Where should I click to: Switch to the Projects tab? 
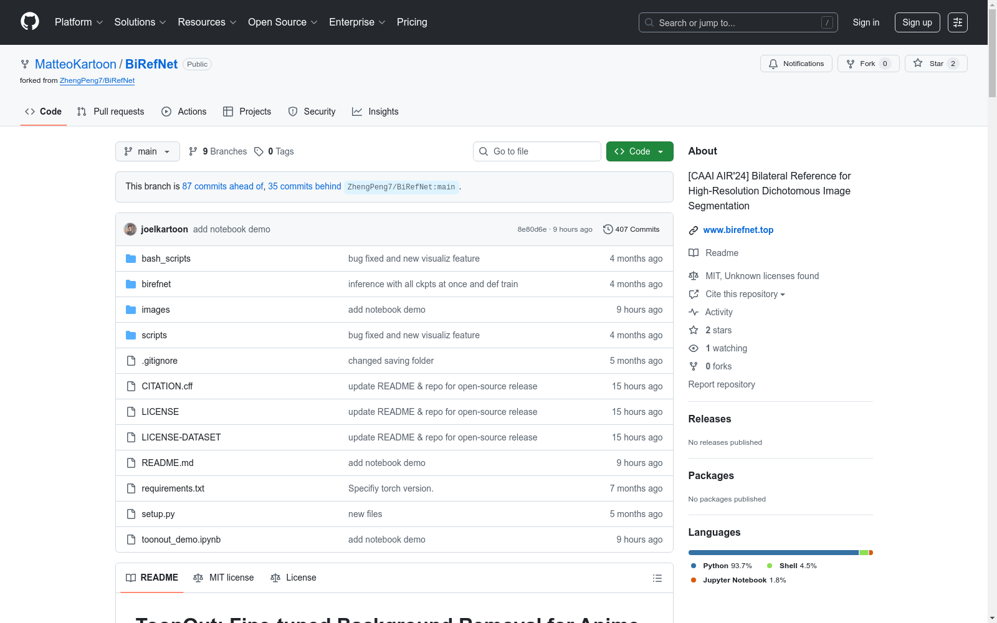point(247,112)
